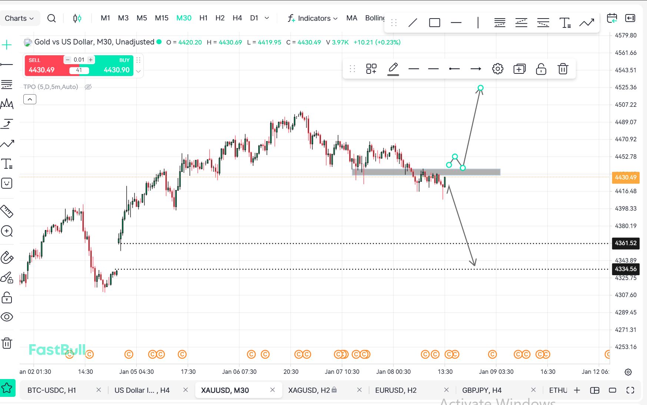Viewport: 647px width, 405px height.
Task: Open the Charts dropdown menu
Action: [19, 18]
